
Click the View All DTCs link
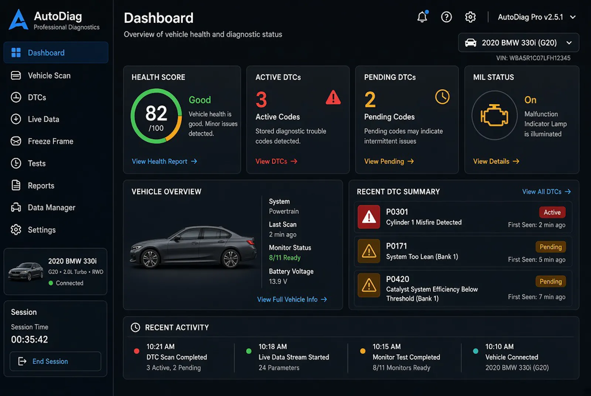[x=546, y=192]
